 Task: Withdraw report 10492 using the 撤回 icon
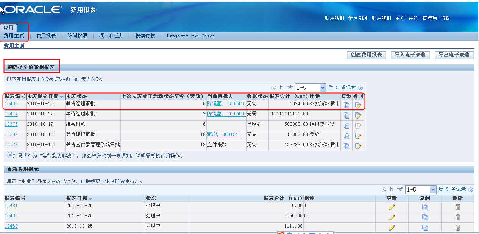(x=357, y=104)
